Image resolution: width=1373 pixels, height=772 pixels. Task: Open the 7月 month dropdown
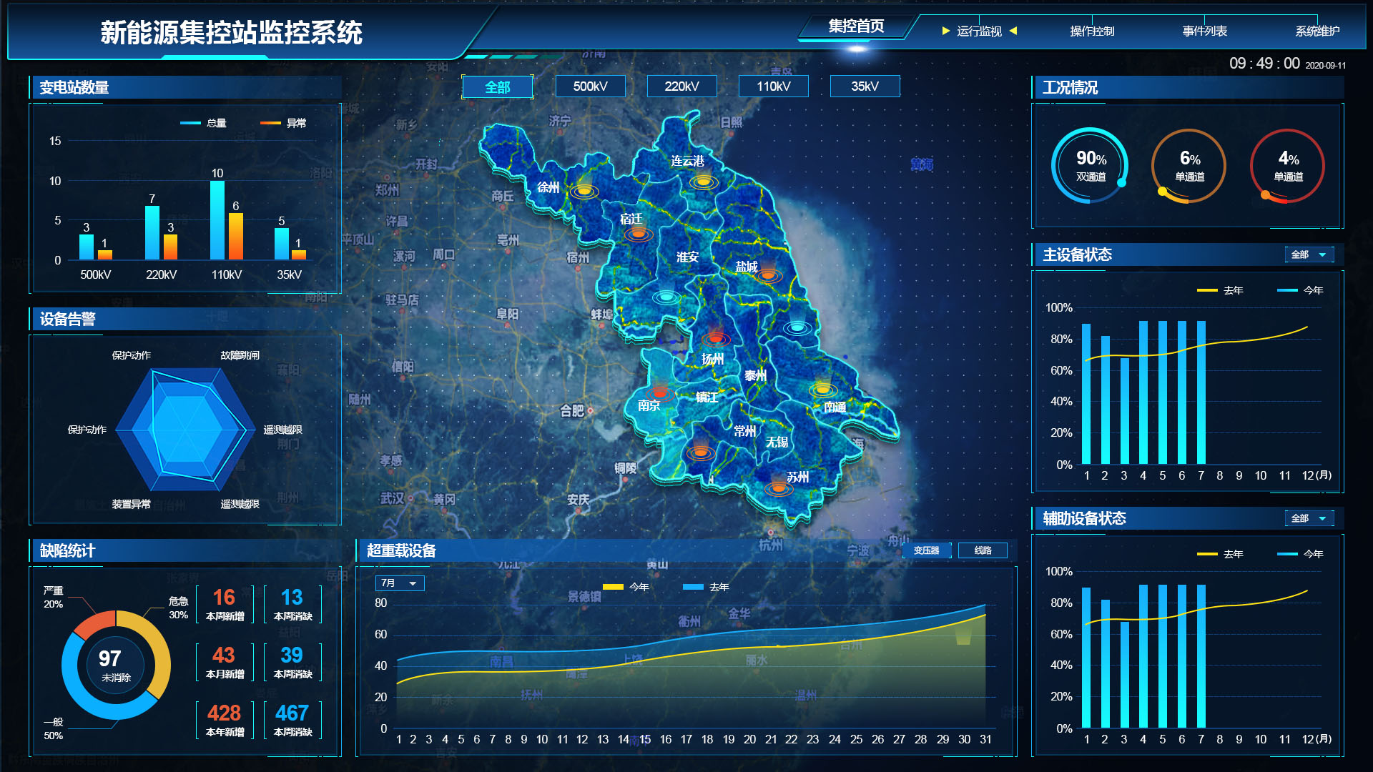(x=399, y=583)
